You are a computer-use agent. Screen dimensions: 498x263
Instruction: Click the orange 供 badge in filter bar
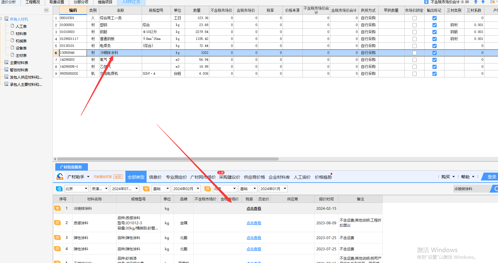[x=208, y=189]
